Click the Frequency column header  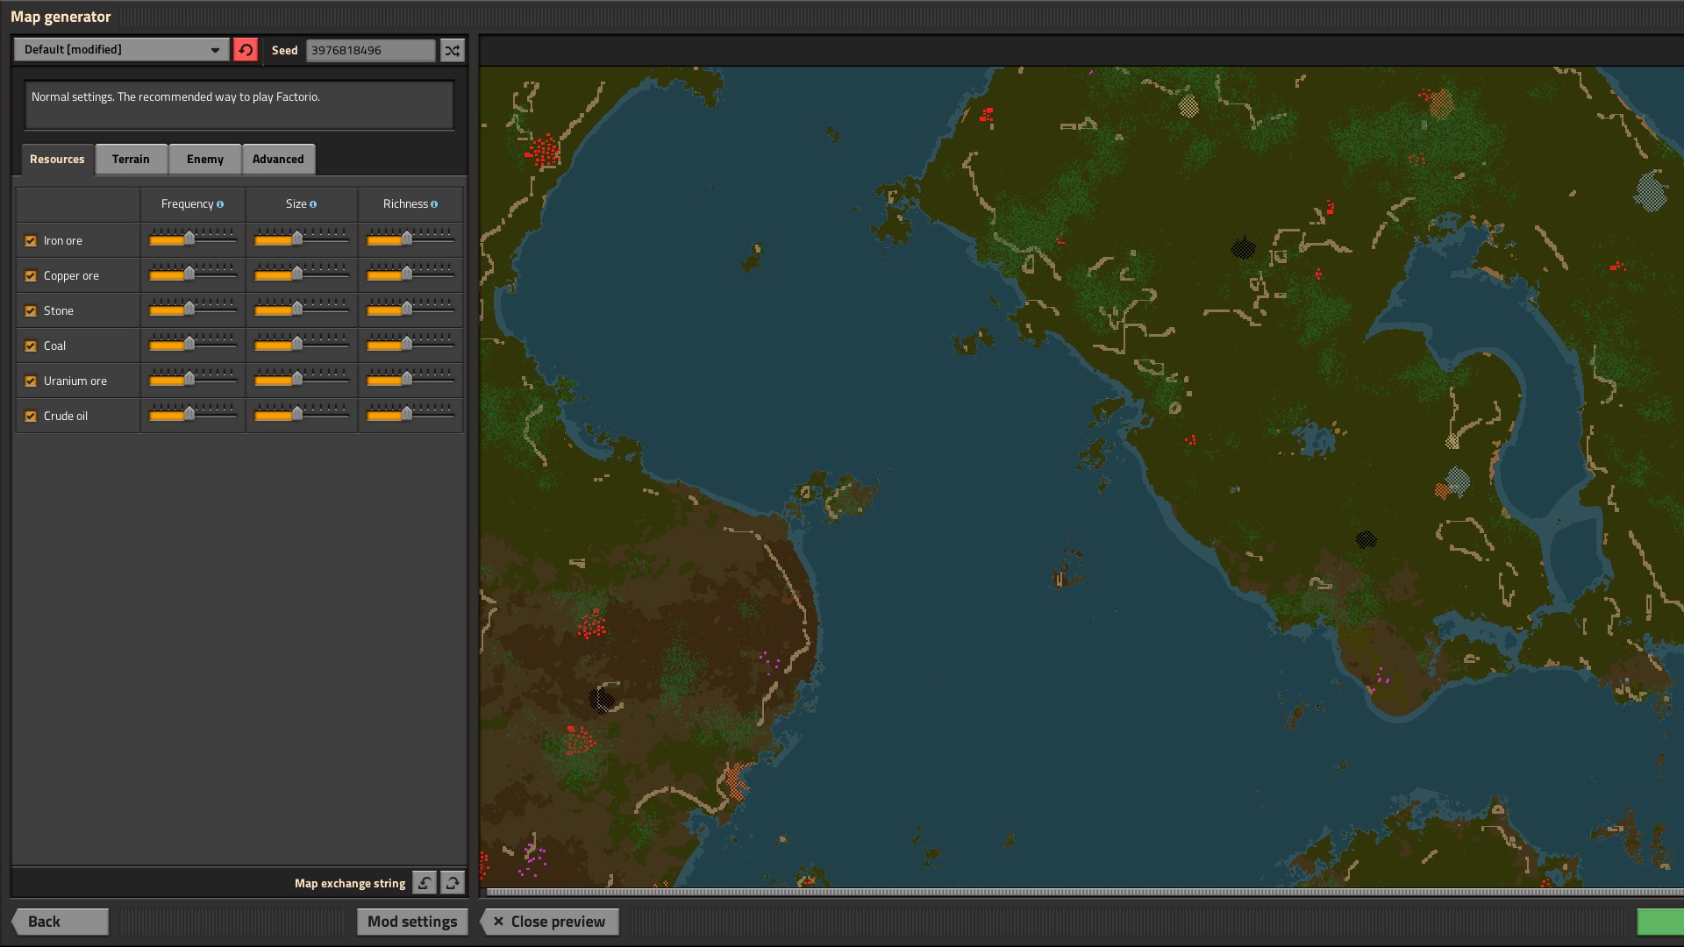[x=192, y=204]
